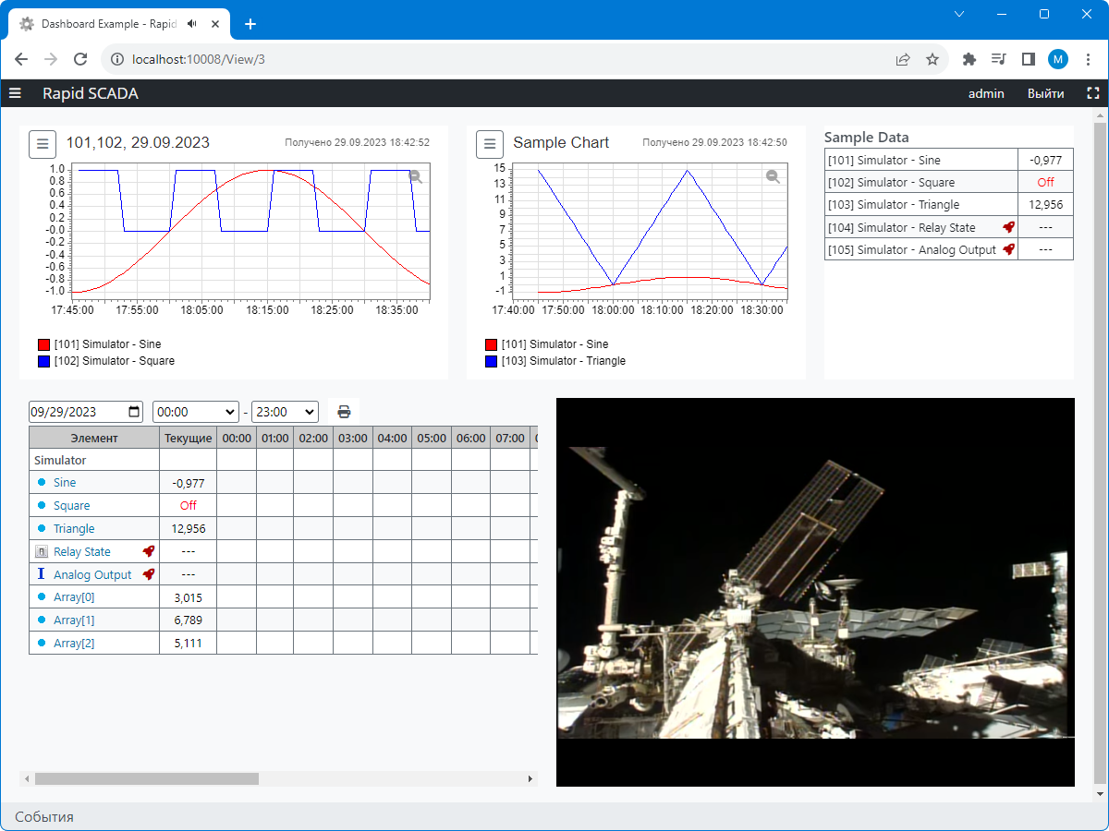The image size is (1109, 831).
Task: Print the table with printer icon
Action: click(344, 412)
